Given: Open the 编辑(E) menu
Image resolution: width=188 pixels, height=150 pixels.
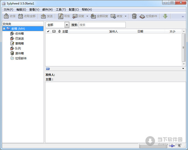Looking at the screenshot, I should (21, 9).
